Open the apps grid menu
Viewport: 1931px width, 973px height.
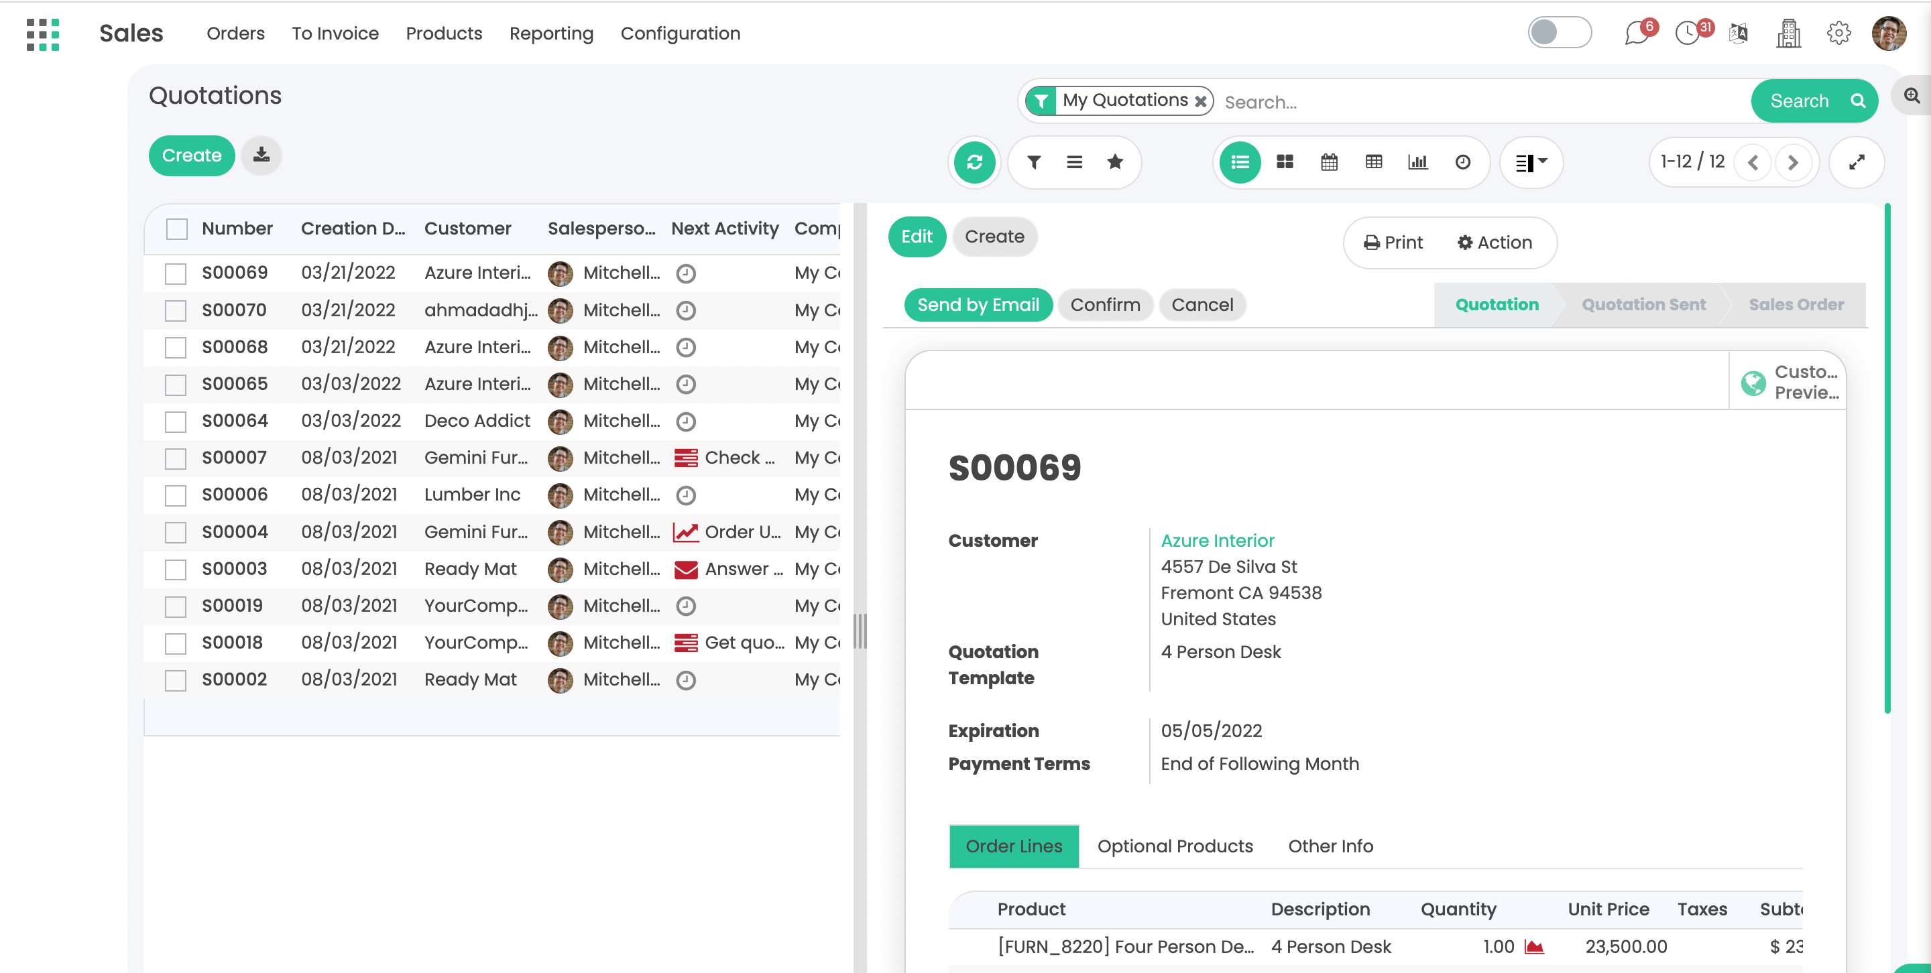click(43, 34)
